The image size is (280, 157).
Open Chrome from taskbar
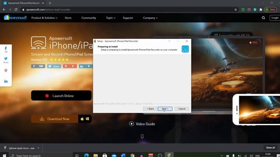(132, 155)
